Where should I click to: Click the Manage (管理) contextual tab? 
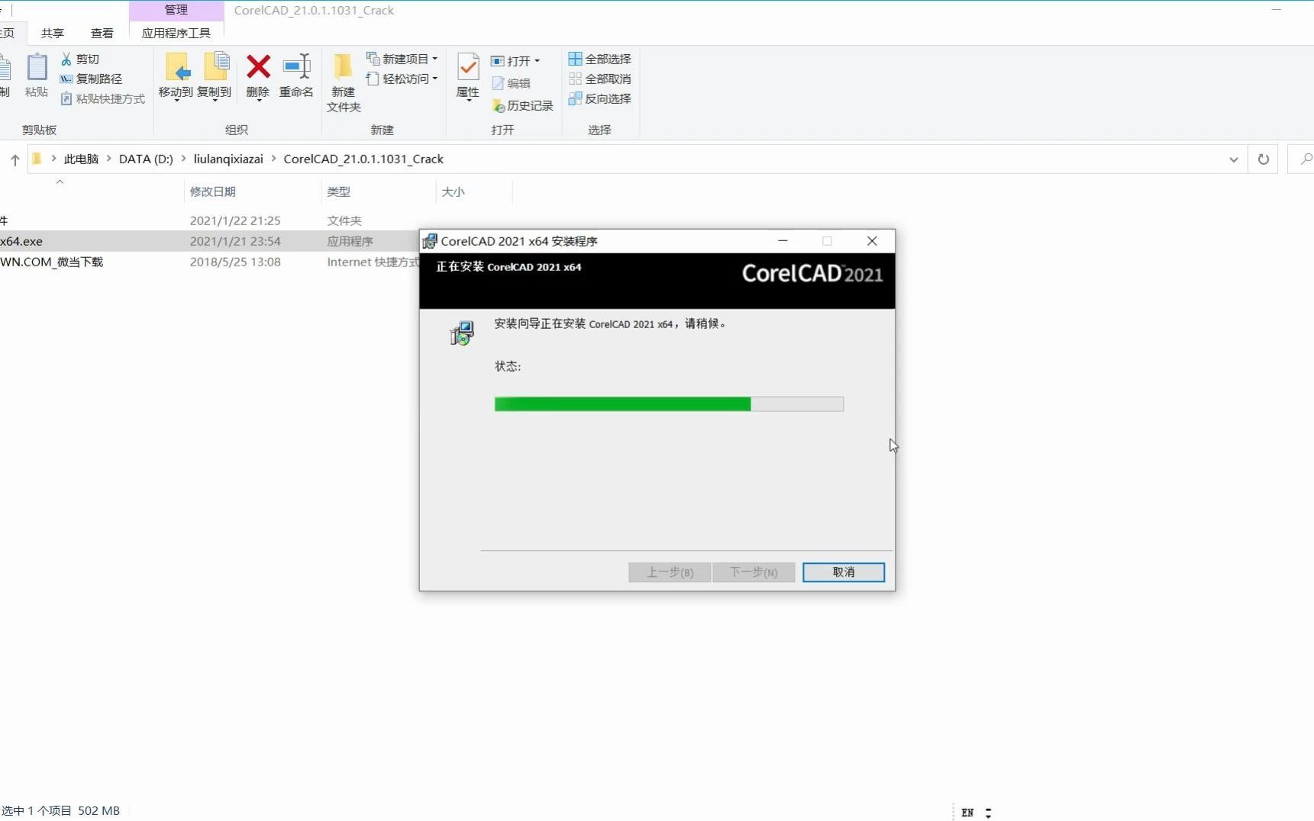pyautogui.click(x=176, y=10)
